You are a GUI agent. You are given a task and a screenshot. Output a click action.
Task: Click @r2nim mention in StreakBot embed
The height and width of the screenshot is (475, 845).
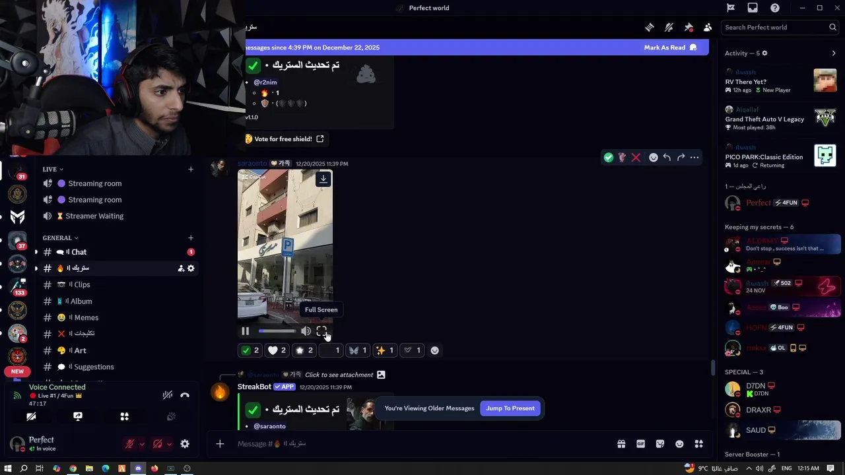point(265,82)
